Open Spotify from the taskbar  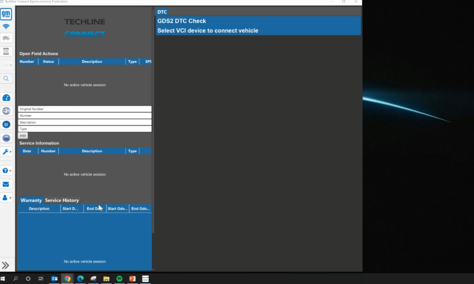coord(119,278)
